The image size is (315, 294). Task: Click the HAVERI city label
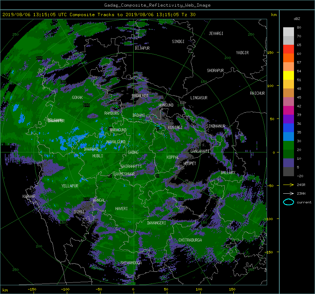(x=121, y=209)
